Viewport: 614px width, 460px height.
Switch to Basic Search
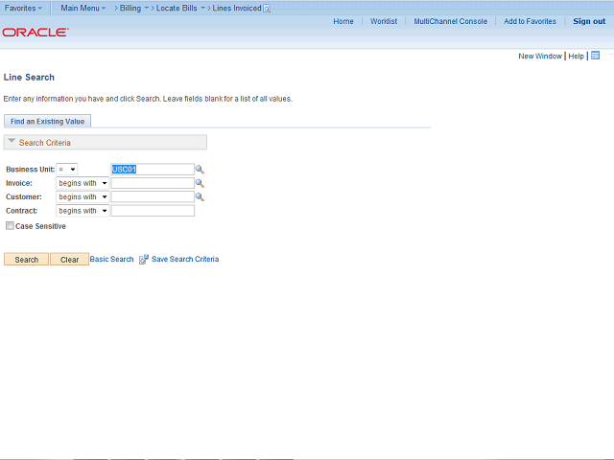click(111, 259)
